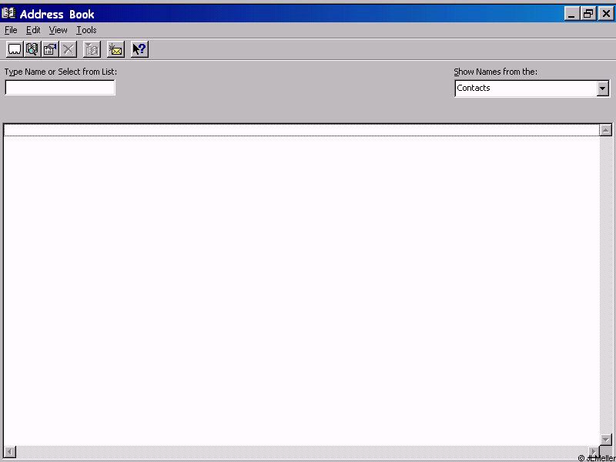Restore down the Address Book window
The width and height of the screenshot is (616, 462).
(588, 14)
